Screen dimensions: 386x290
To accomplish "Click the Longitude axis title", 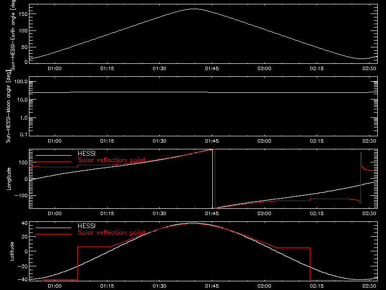I will [x=9, y=179].
